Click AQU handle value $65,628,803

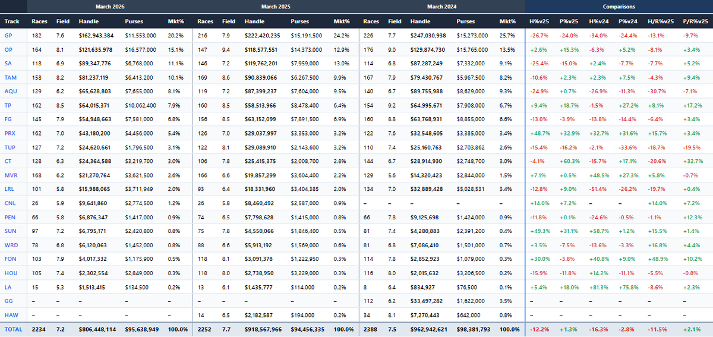94,91
